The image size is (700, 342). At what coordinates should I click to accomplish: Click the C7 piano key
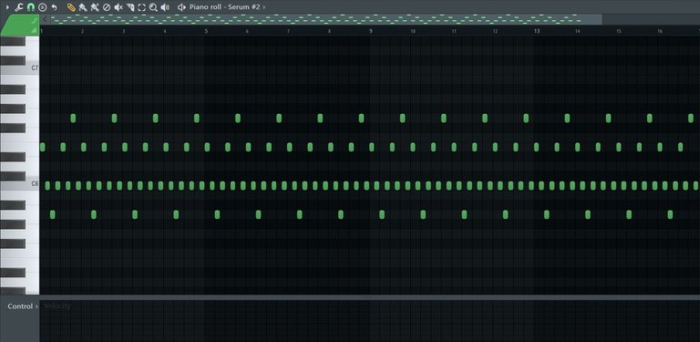[20, 68]
